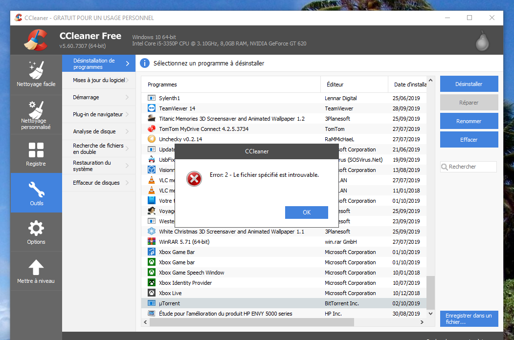Open Nettoyage facile section
514x340 pixels.
(36, 75)
